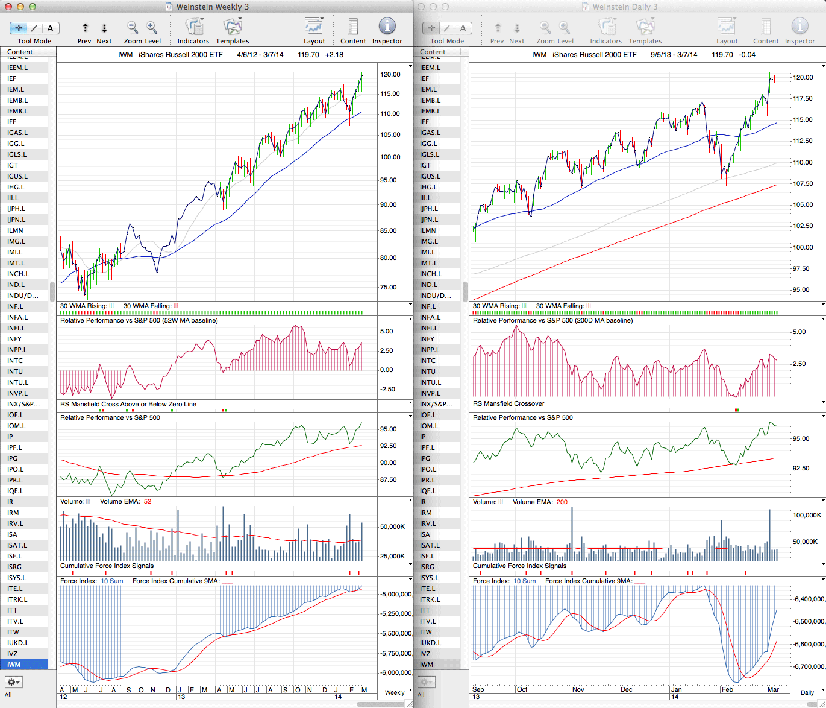Open the gear action menu below watchlist
826x708 pixels.
click(x=13, y=682)
